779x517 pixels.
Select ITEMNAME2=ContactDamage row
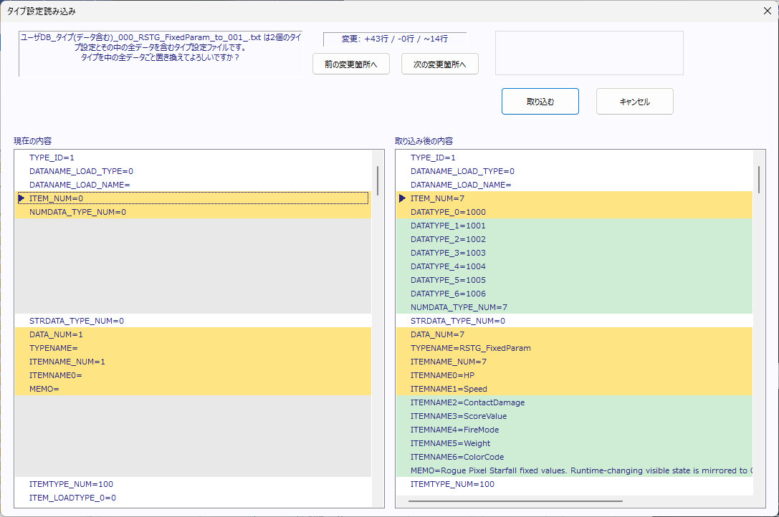point(574,402)
